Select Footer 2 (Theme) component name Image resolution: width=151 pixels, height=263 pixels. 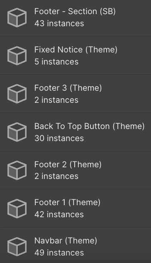[68, 164]
